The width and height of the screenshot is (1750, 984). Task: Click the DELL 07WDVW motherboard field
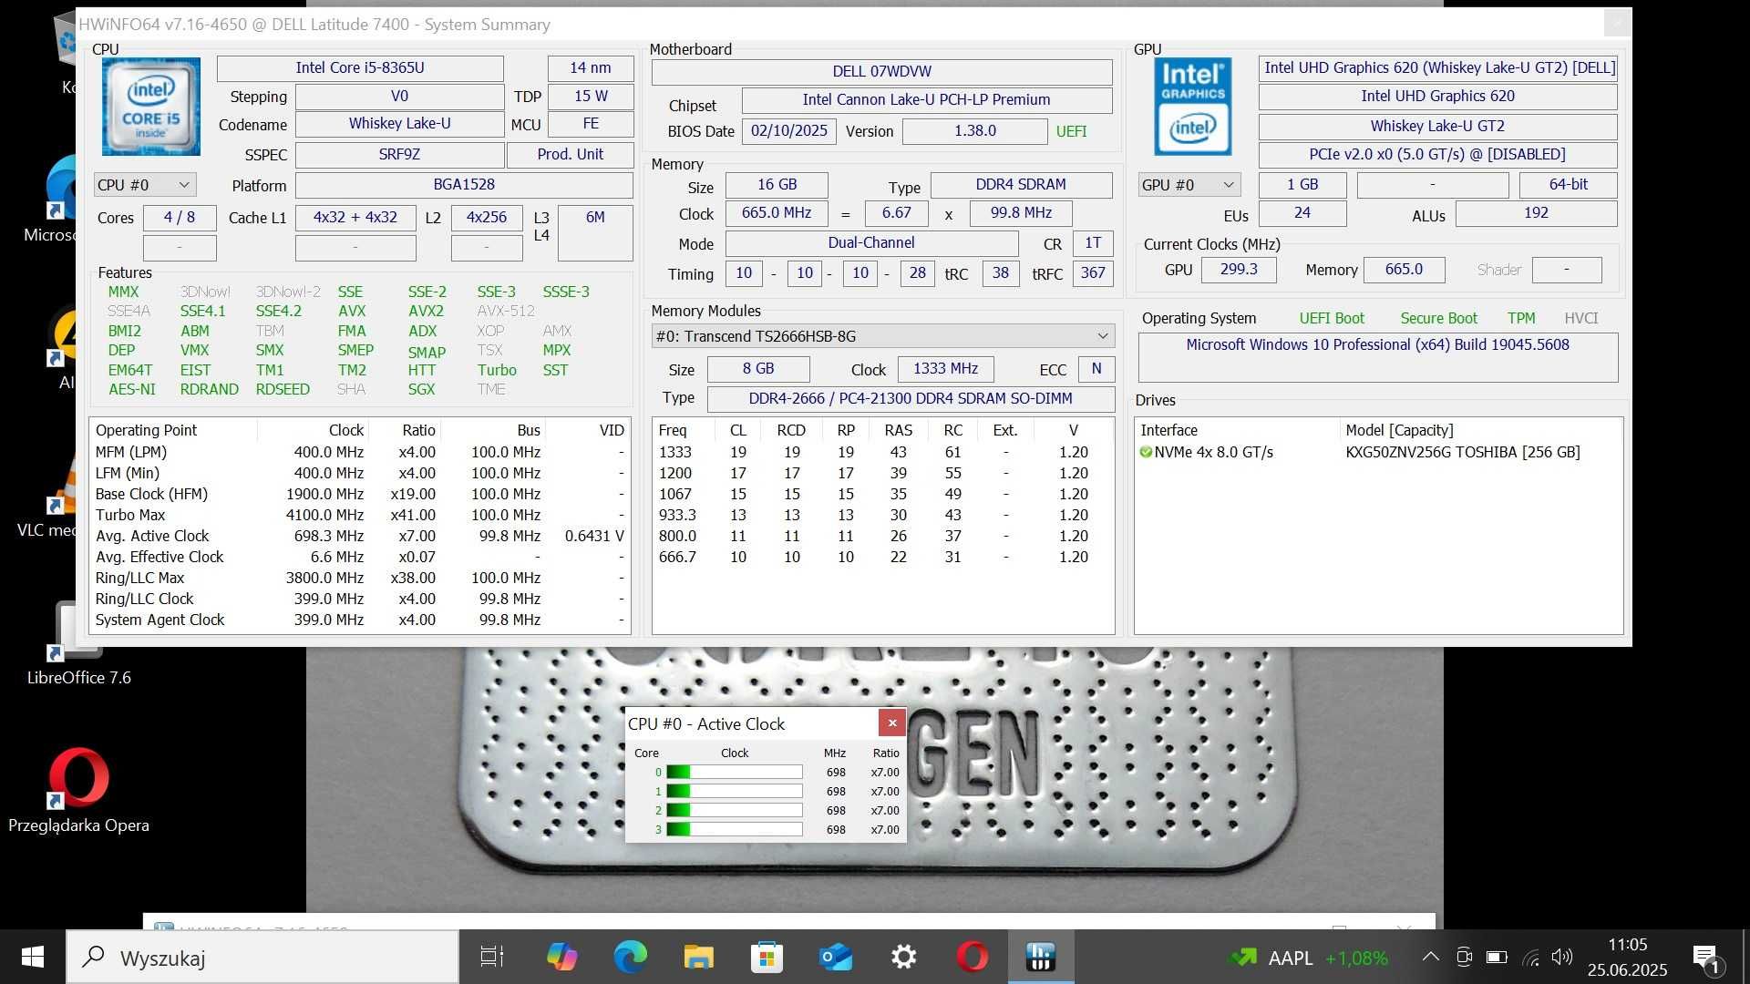click(881, 72)
